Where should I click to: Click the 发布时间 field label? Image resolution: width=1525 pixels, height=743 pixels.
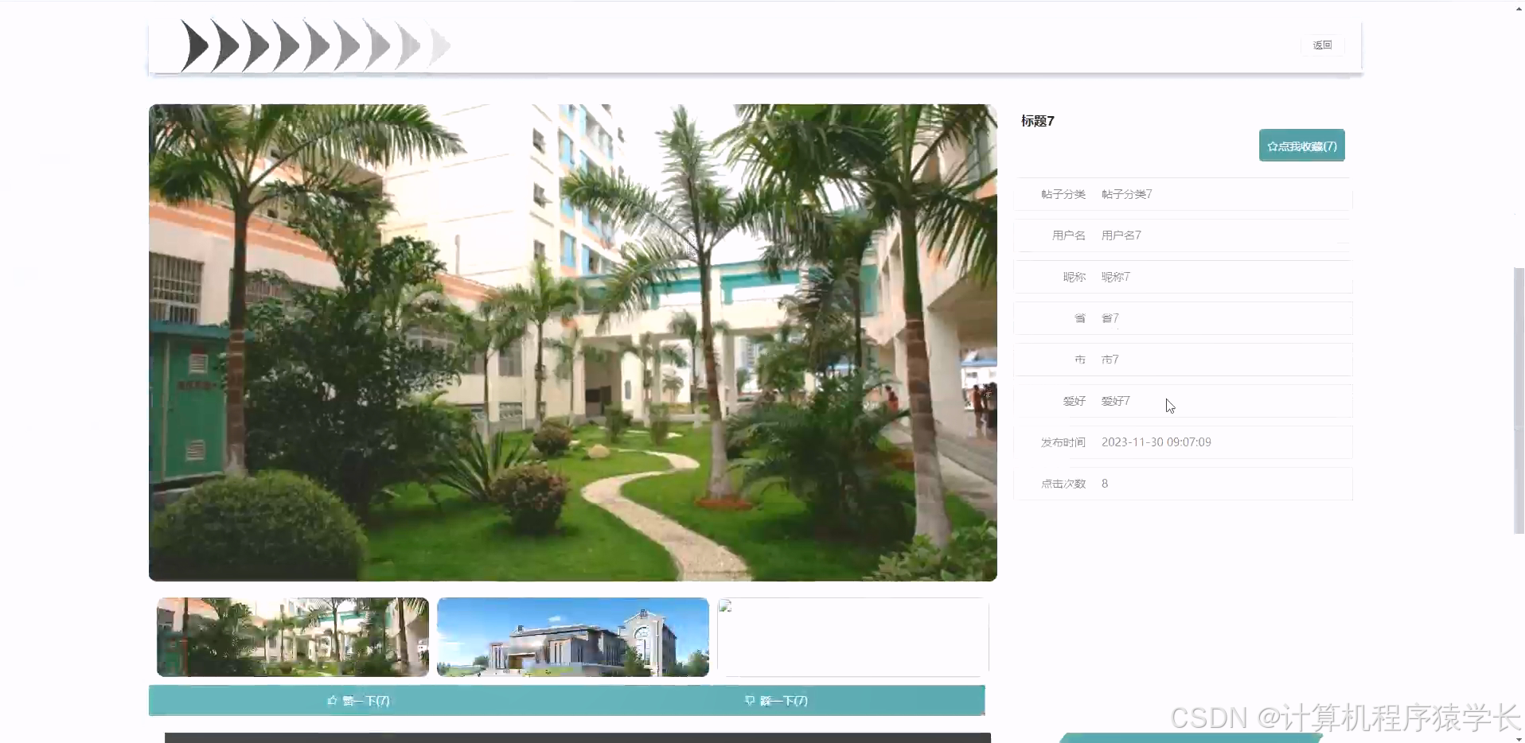[x=1063, y=442]
